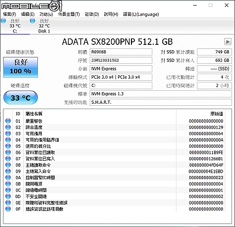Select raw value 0000000000064

click(206, 134)
